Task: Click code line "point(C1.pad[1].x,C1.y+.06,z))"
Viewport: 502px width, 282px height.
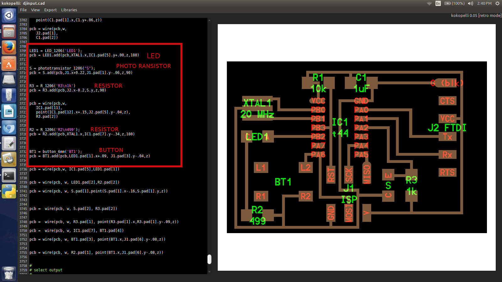Action: point(69,20)
